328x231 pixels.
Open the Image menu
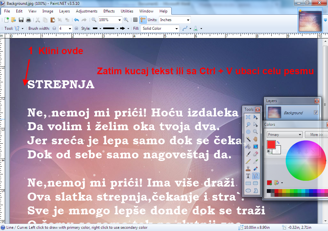click(x=48, y=11)
